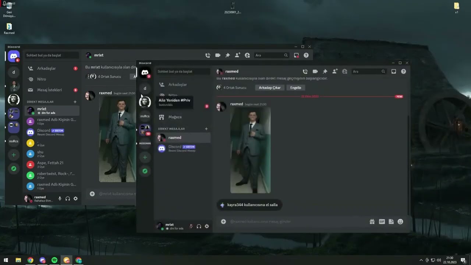Add friends to DM in front window
The image size is (471, 265).
[335, 71]
